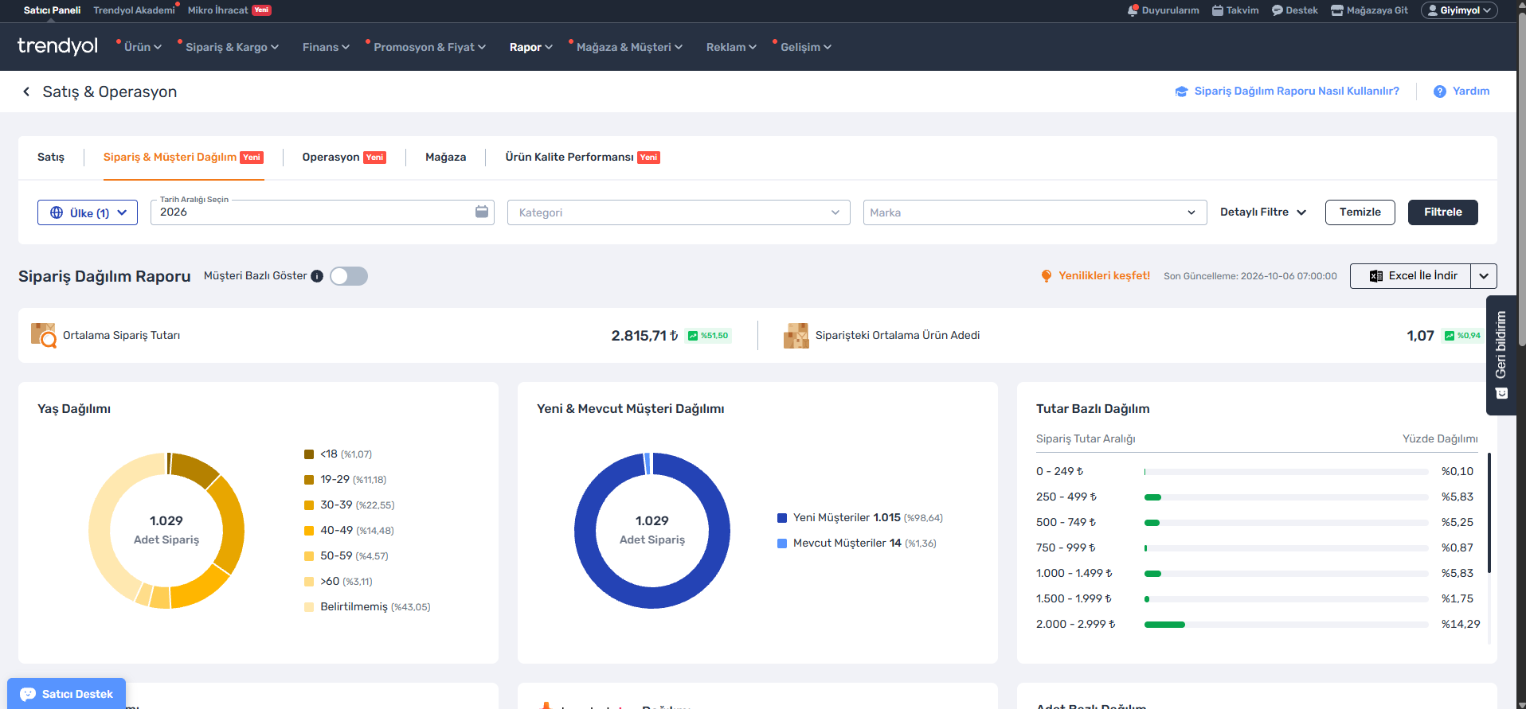The width and height of the screenshot is (1526, 709).
Task: Click the 30-39 age legend swatch
Action: 309,505
